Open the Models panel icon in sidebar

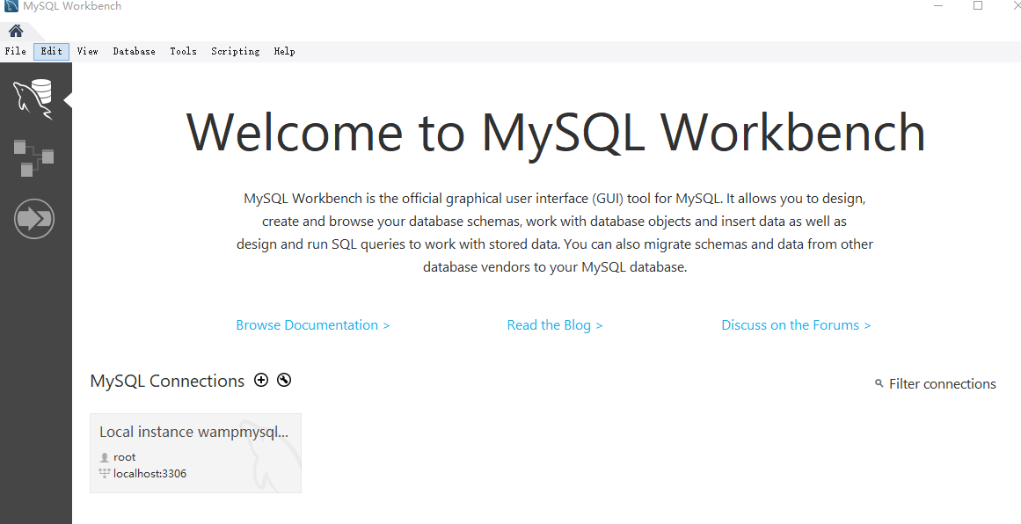(x=34, y=158)
